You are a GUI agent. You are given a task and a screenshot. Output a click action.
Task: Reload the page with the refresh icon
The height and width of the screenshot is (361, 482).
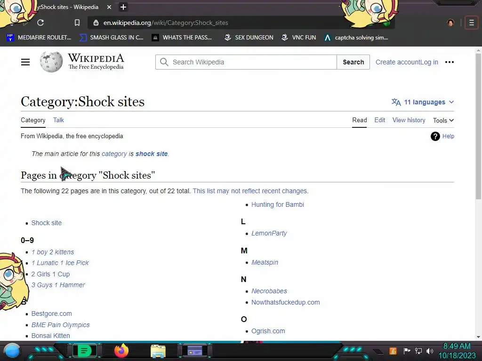(x=40, y=23)
